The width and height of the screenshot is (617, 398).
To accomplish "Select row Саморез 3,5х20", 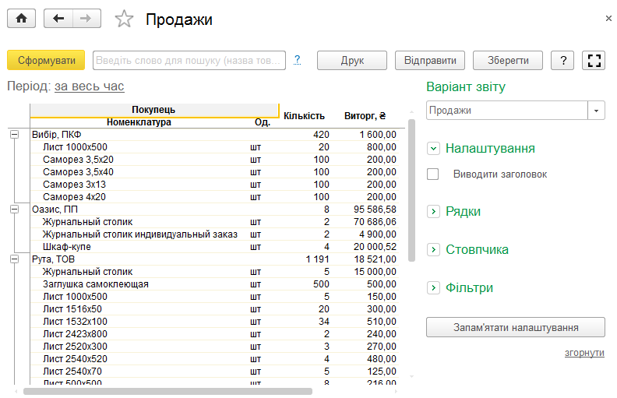I will tap(214, 160).
